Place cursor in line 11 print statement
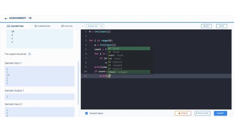The width and height of the screenshot is (234, 132). [105, 76]
